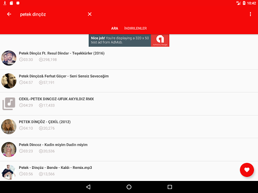This screenshot has height=193, width=258.
Task: Click the 03:56 duration clock icon
Action: pos(21,174)
